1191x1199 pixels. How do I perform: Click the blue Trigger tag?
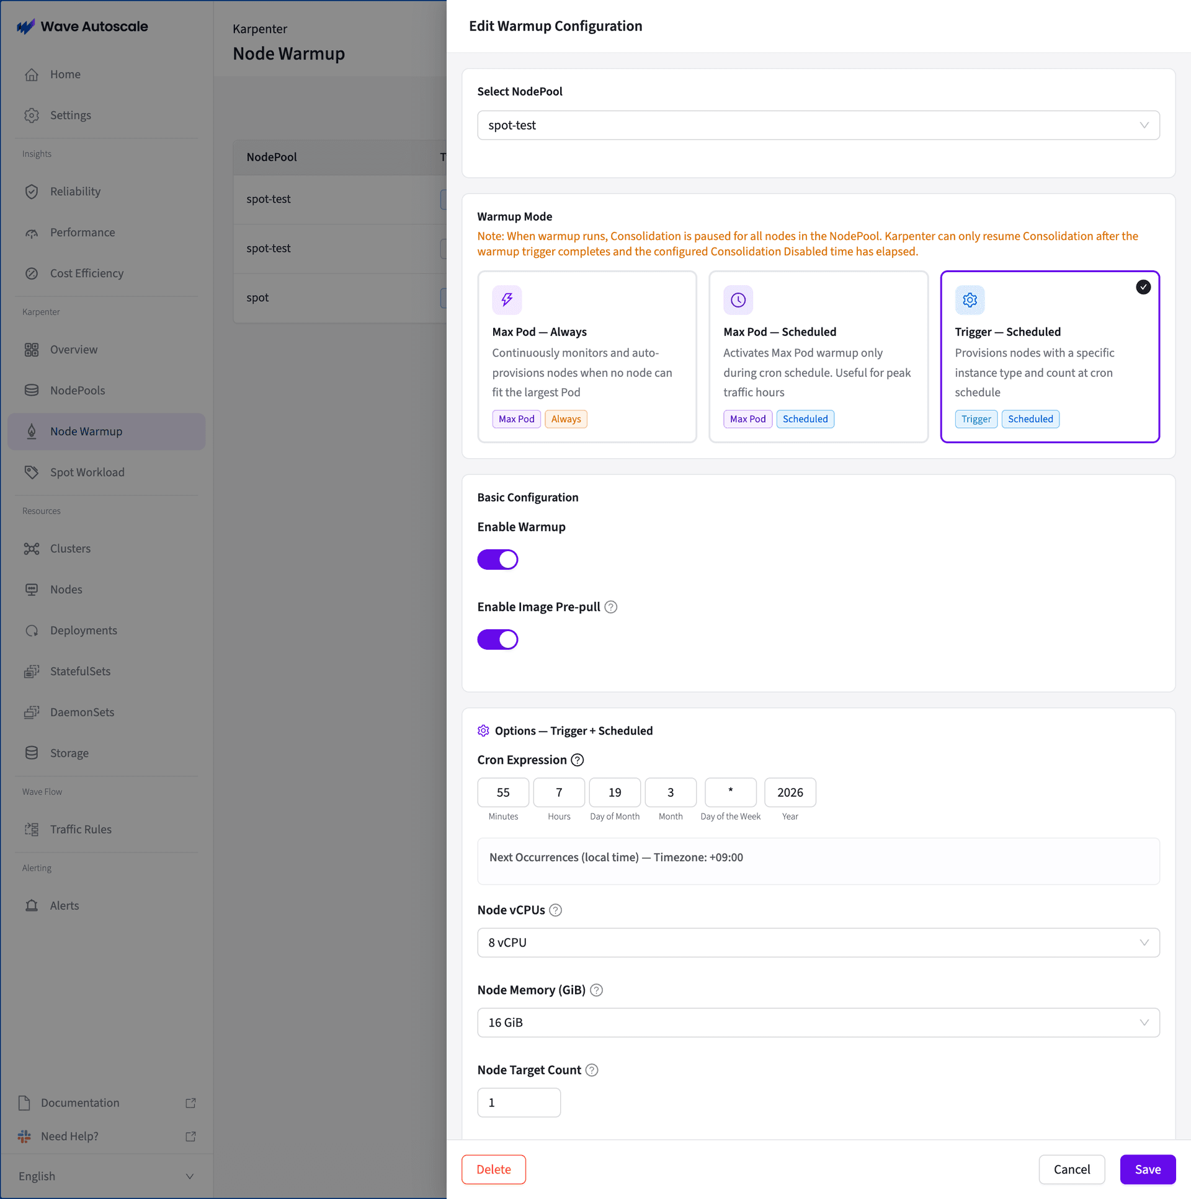click(977, 420)
